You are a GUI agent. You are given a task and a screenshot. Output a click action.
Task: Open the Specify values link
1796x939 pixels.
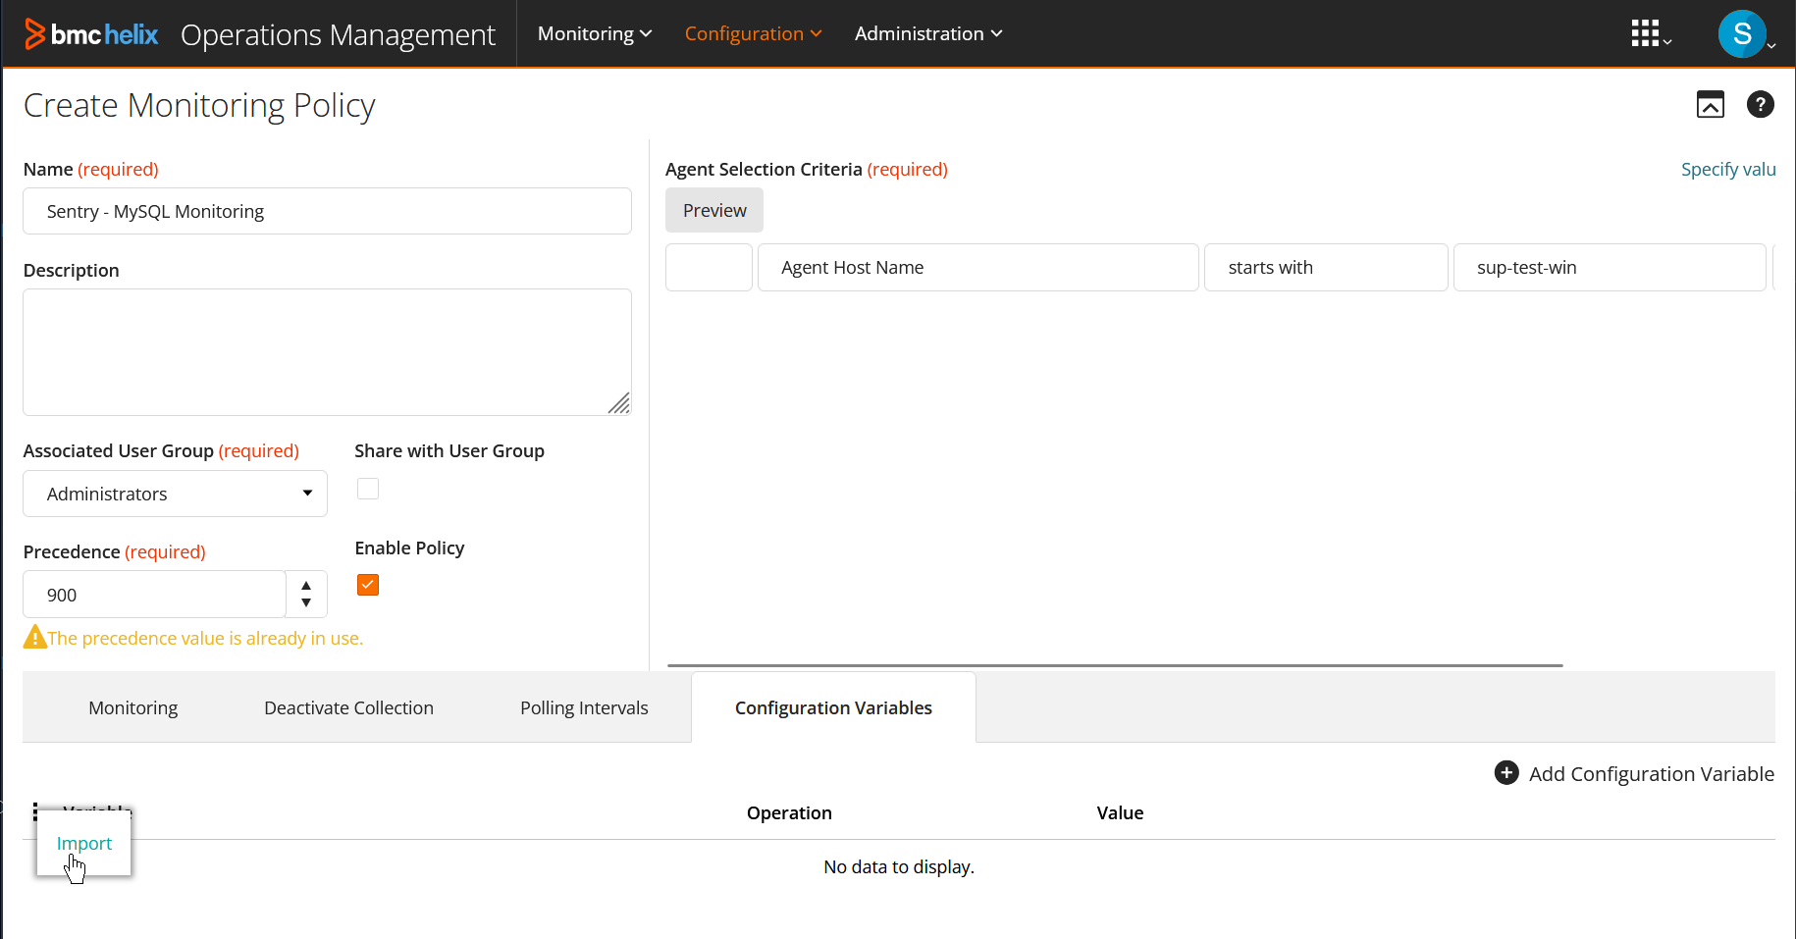click(1728, 169)
